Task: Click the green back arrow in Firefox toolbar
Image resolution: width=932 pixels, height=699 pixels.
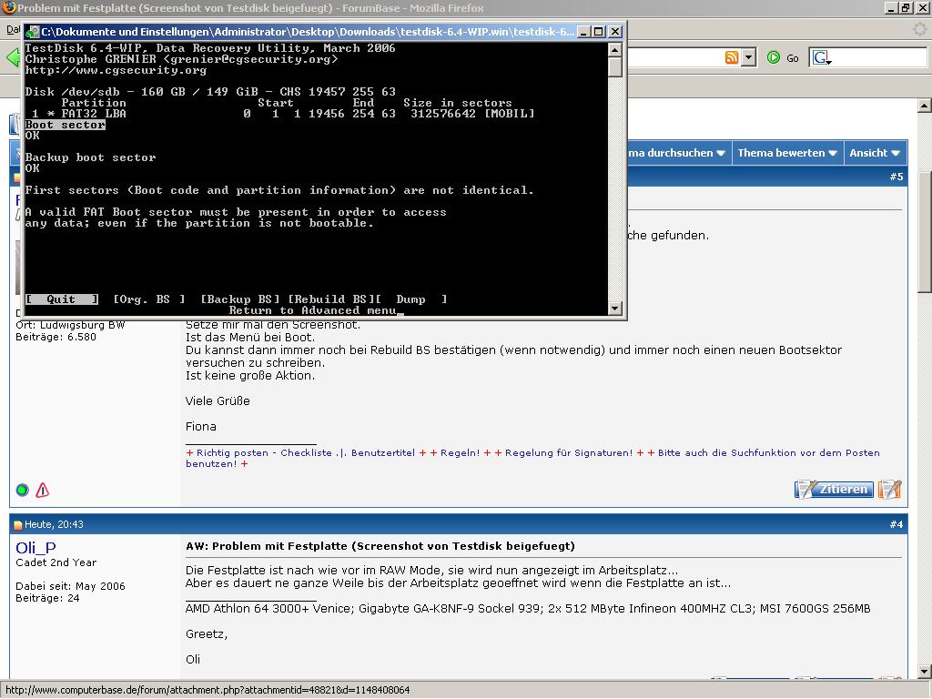Action: [12, 57]
